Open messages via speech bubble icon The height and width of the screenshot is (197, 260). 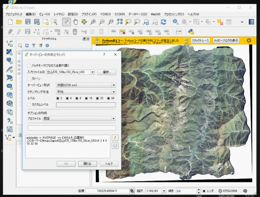[x=245, y=191]
